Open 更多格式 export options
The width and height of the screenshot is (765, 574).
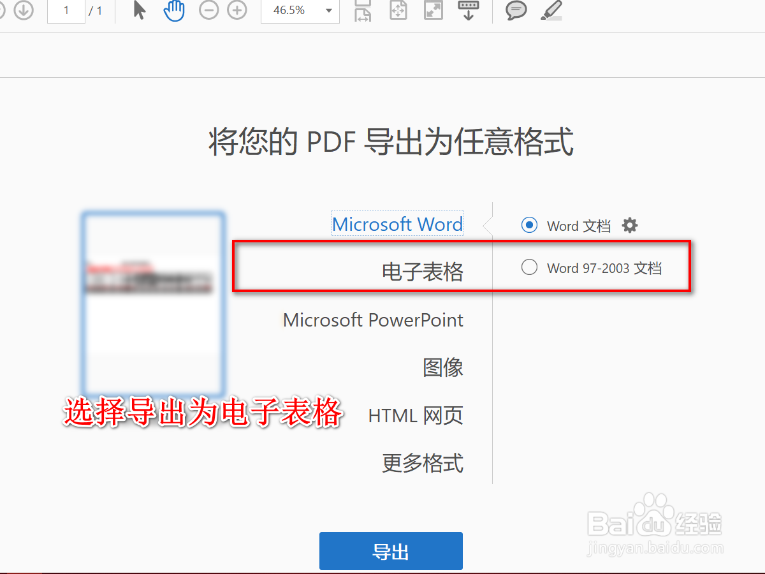423,463
